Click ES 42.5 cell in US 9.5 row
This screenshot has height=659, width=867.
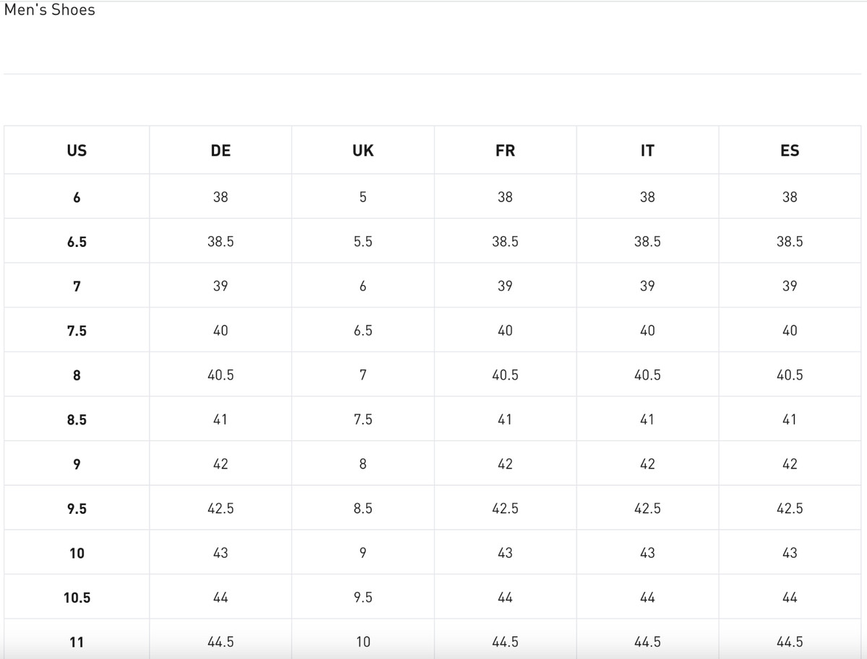[790, 509]
